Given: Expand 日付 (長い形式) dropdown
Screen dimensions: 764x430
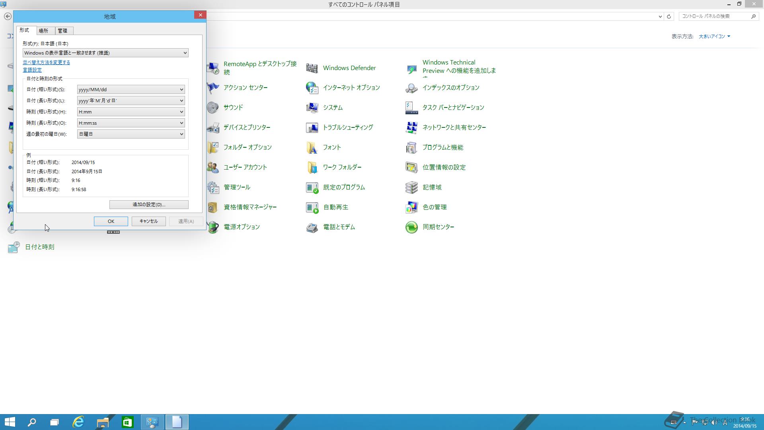Looking at the screenshot, I should pos(131,101).
